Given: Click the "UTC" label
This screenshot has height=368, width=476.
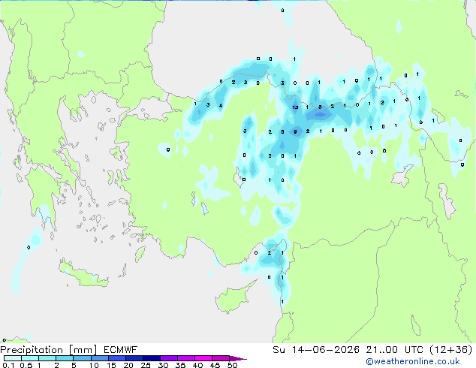Looking at the screenshot, I should (x=414, y=350).
